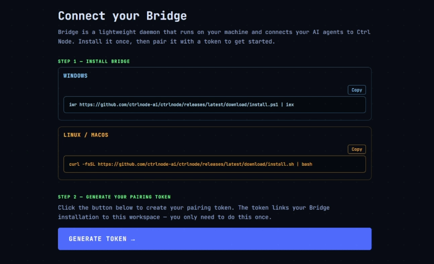Select the curl bash command text field
This screenshot has height=264, width=434.
(215, 164)
